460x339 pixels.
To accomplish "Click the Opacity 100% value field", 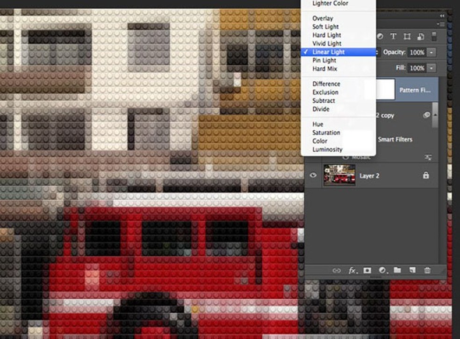I will coord(417,52).
